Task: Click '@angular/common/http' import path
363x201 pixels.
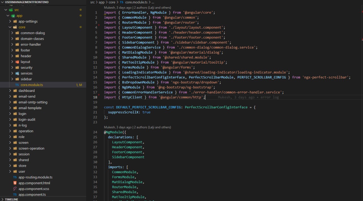Action: coord(182,97)
